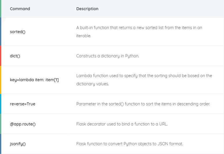This screenshot has height=154, width=224.
Task: Click the descending order parameter description
Action: point(143,104)
